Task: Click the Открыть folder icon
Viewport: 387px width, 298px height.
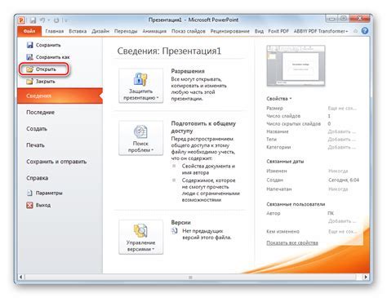Action: pyautogui.click(x=29, y=69)
